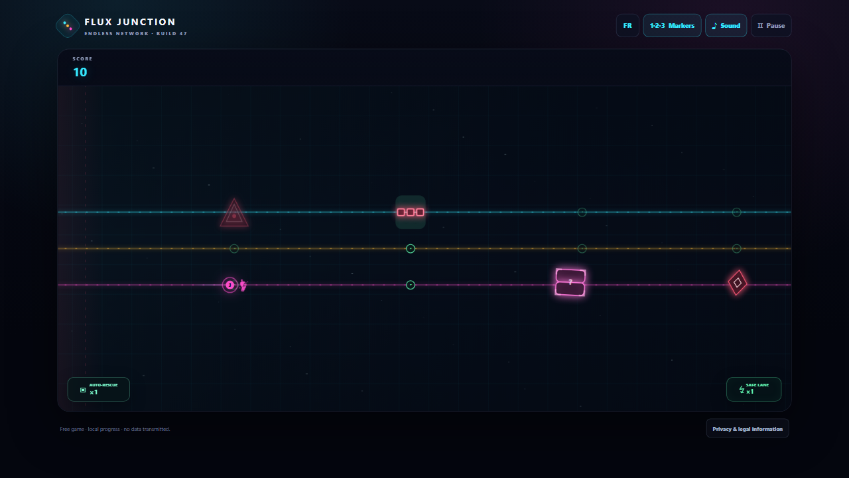Click the score value 10

(80, 72)
